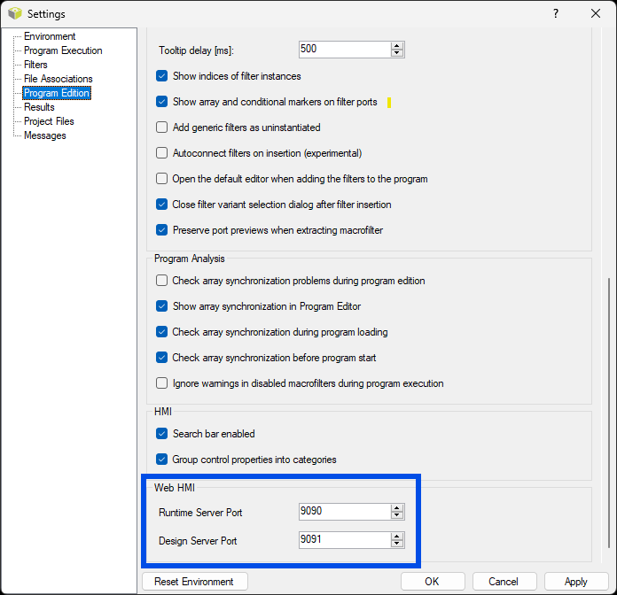Toggle Group control properties into categories
Screen dimensions: 617x595
click(x=161, y=460)
